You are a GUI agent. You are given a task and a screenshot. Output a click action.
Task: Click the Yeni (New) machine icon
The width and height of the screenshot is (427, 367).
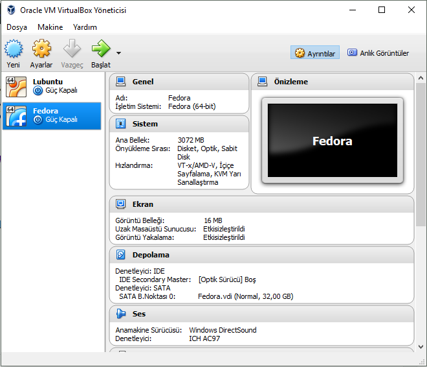coord(14,49)
